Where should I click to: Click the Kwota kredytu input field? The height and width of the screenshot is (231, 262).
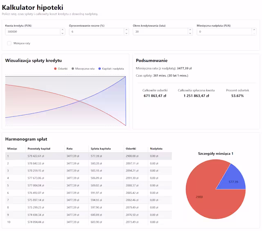tap(32, 31)
